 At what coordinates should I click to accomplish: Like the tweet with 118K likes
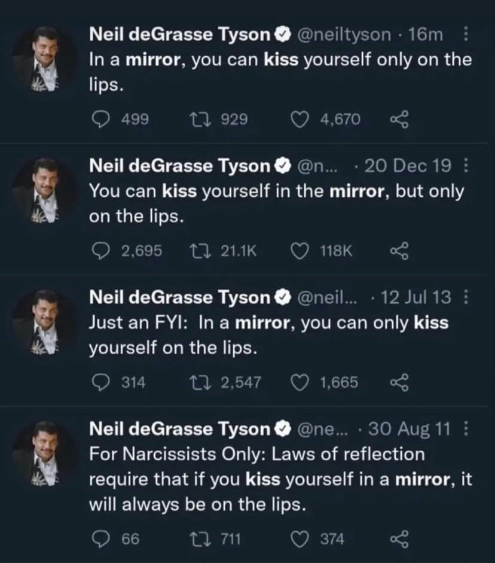click(300, 251)
